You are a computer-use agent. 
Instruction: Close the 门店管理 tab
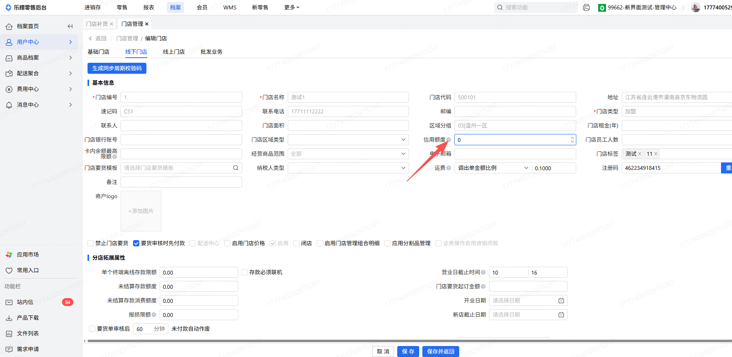(147, 24)
